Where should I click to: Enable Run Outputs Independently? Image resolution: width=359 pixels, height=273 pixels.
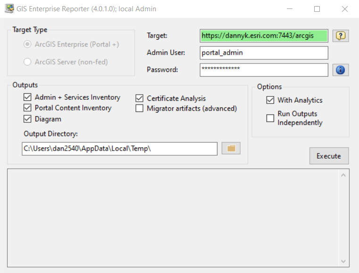(x=270, y=118)
